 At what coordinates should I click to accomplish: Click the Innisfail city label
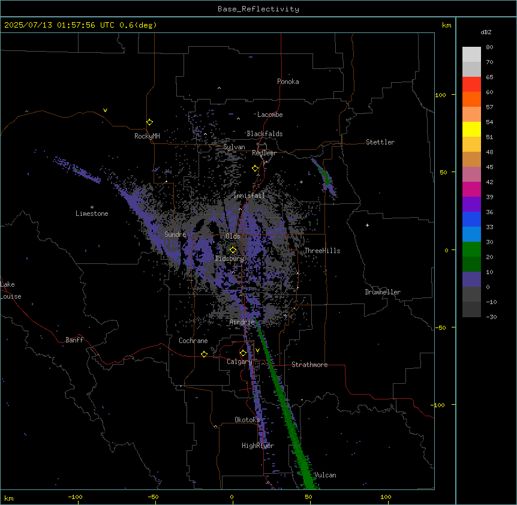click(x=249, y=196)
